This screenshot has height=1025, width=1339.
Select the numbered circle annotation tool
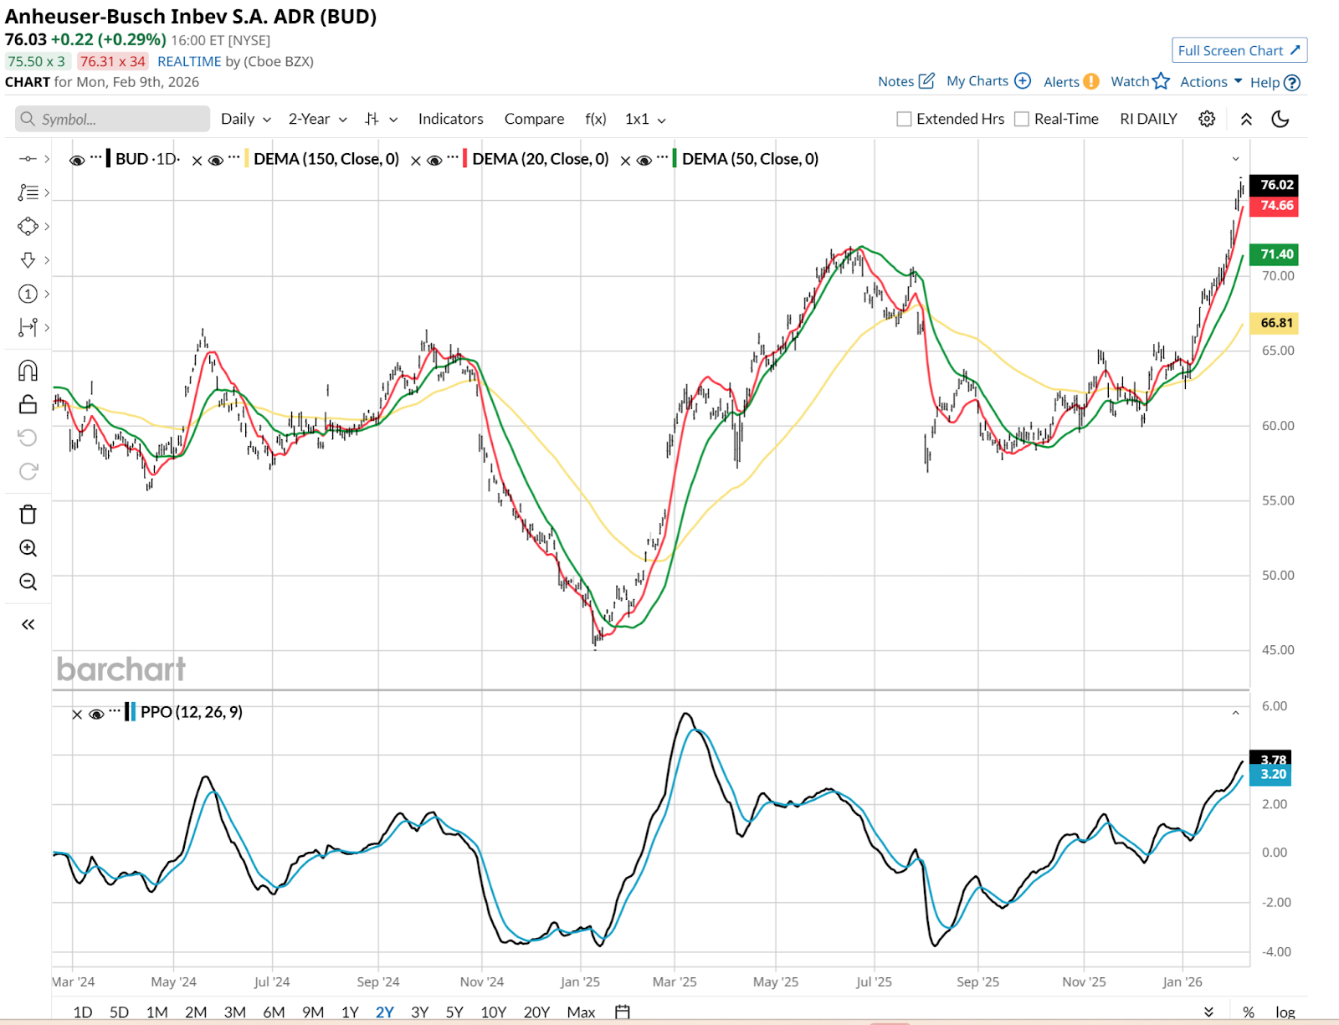click(x=28, y=294)
